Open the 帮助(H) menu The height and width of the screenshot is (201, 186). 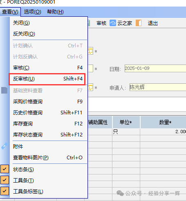[x=55, y=12]
